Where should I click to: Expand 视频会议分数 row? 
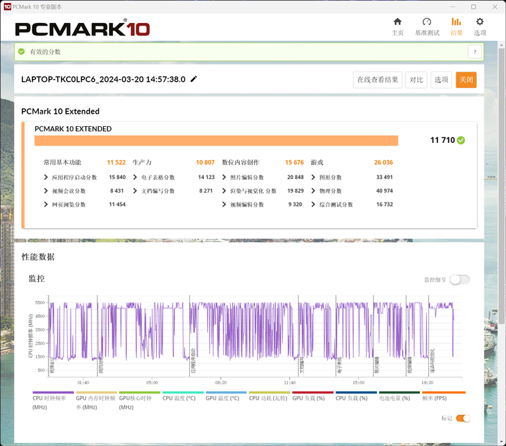46,191
